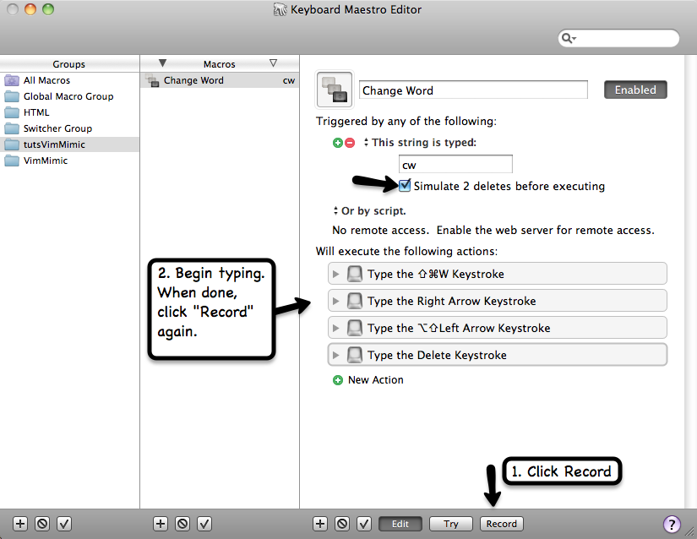Add a new macro group with plus button
Viewport: 697px width, 539px height.
click(20, 524)
